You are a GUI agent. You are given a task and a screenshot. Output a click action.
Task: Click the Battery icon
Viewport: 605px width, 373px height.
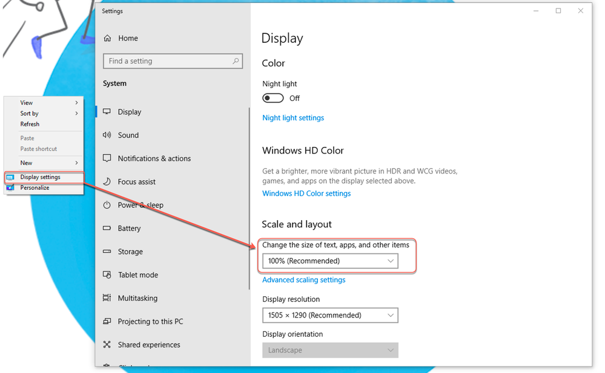[107, 228]
